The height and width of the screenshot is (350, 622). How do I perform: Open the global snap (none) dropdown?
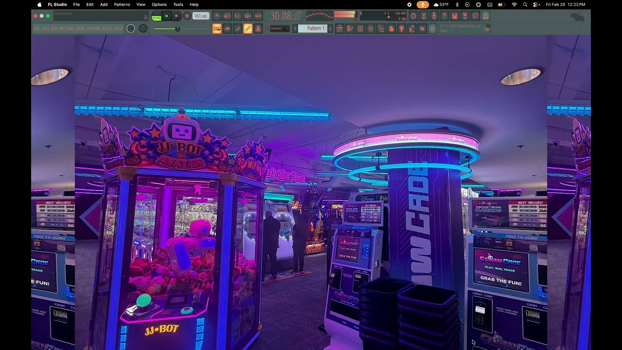pyautogui.click(x=279, y=28)
